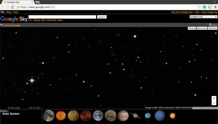Image resolution: width=218 pixels, height=124 pixels.
Task: Open the Saturn ringed planet icon
Action: pos(135,116)
